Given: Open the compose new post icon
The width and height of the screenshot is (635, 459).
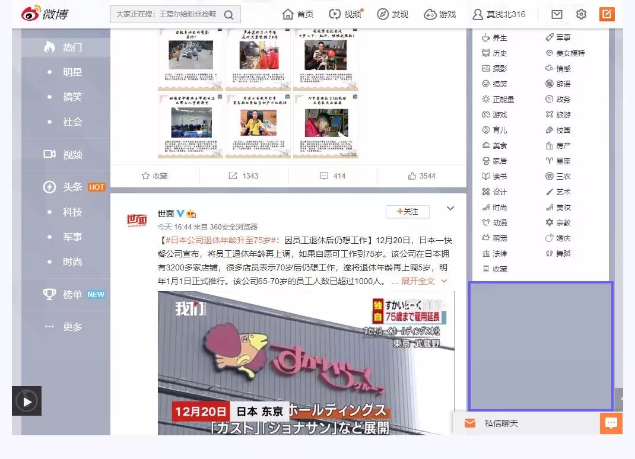Looking at the screenshot, I should [607, 14].
